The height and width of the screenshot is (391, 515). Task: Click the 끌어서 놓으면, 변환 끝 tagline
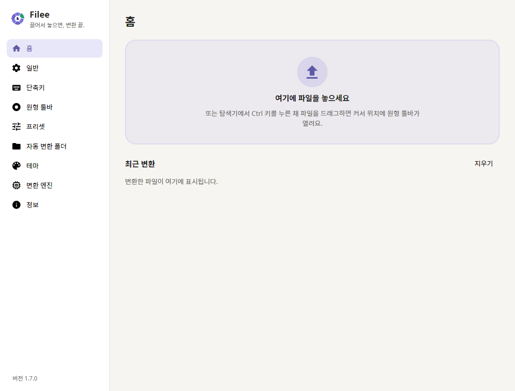click(57, 25)
